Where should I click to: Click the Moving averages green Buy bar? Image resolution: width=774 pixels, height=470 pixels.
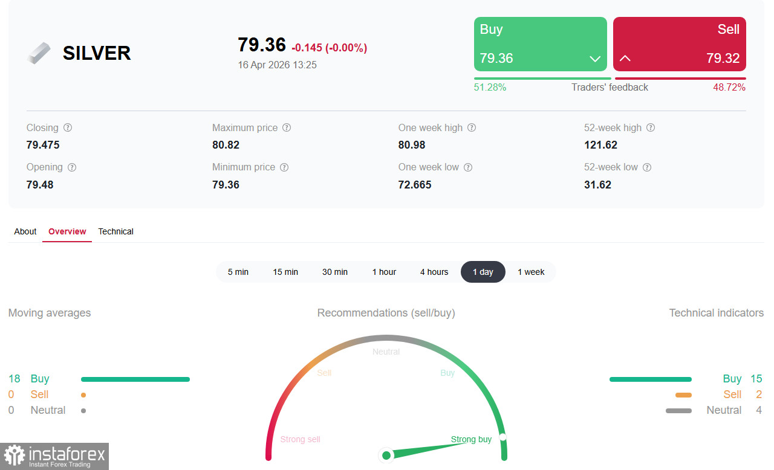point(135,379)
